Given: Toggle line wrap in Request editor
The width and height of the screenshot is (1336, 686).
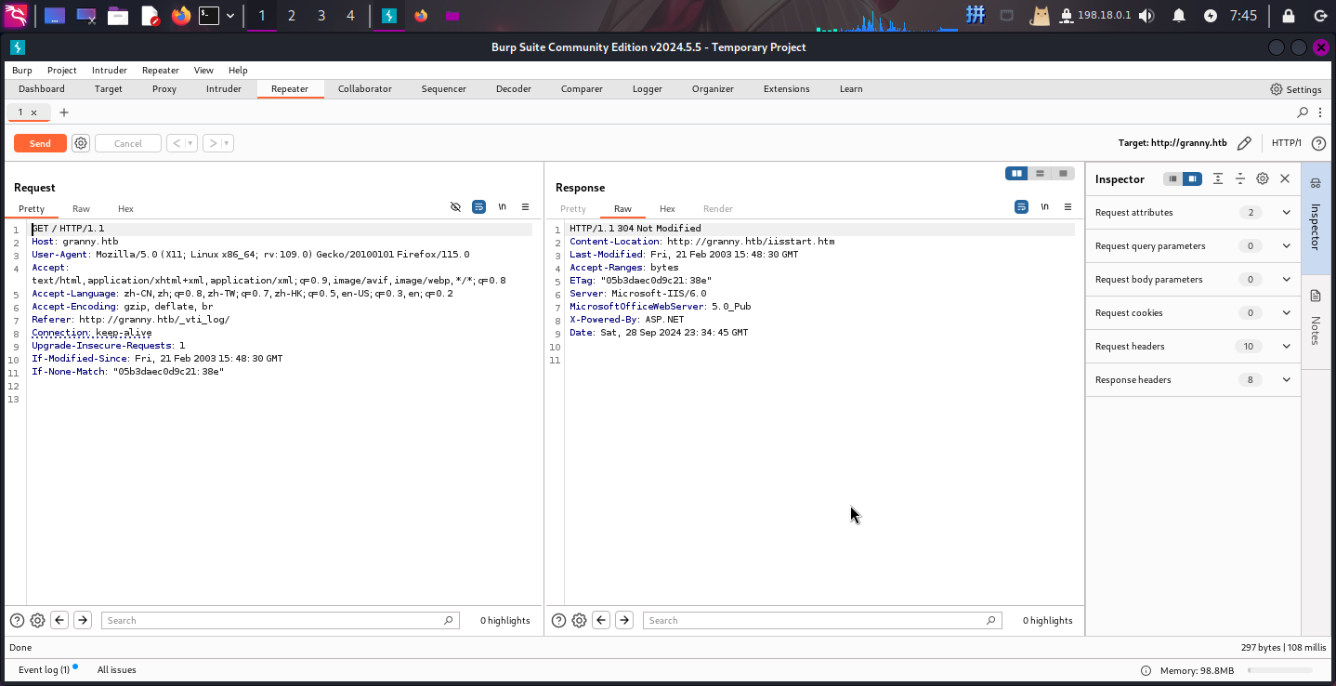Looking at the screenshot, I should pyautogui.click(x=478, y=206).
